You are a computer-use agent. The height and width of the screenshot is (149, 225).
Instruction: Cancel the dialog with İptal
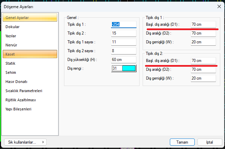pyautogui.click(x=209, y=142)
